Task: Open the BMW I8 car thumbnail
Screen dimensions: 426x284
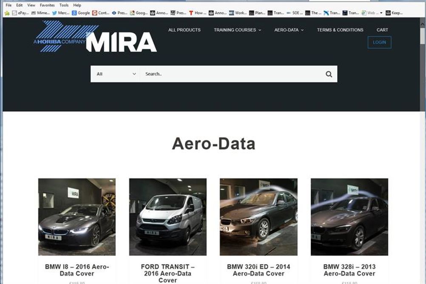Action: [x=77, y=217]
